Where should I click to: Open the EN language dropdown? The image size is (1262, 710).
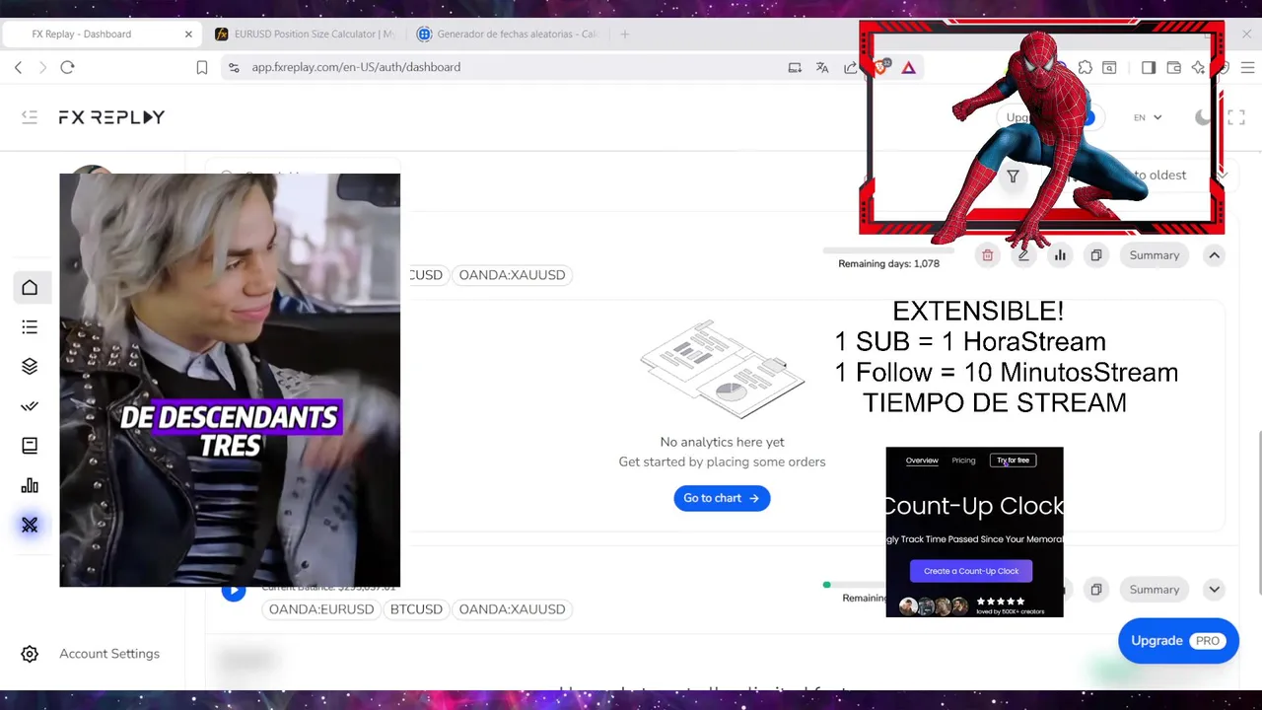pyautogui.click(x=1147, y=117)
